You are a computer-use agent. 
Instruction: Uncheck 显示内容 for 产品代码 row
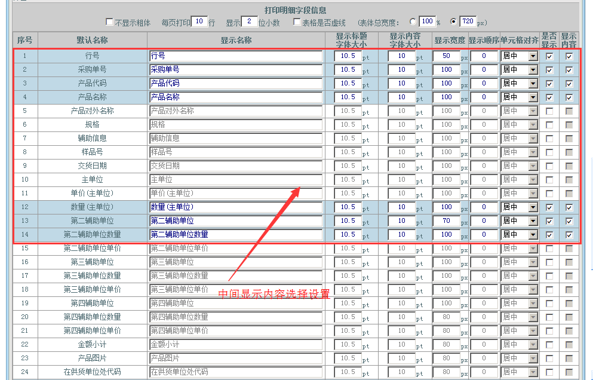(x=569, y=84)
